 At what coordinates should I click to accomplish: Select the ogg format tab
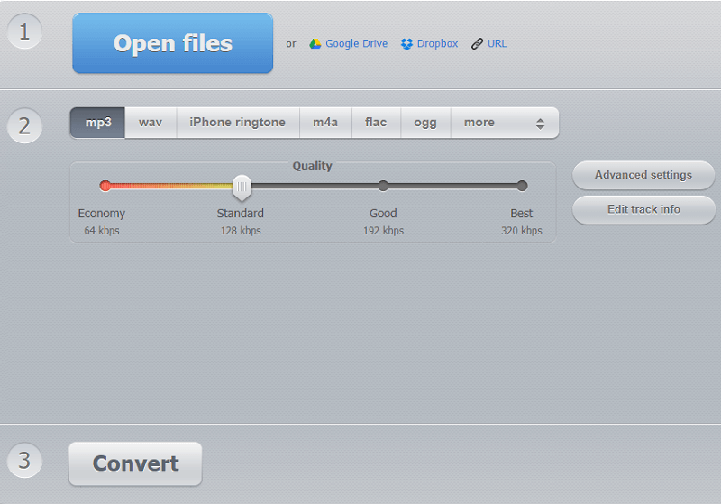point(425,123)
